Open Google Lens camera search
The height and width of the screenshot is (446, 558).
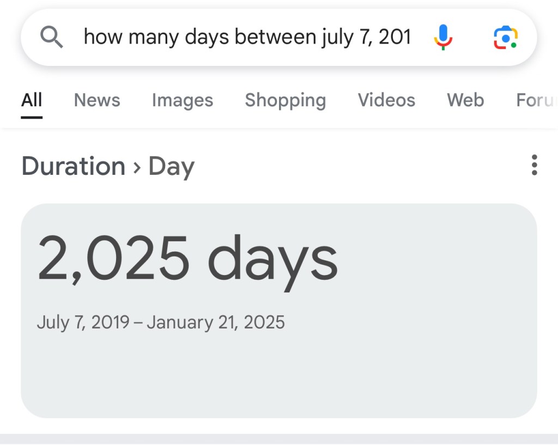pyautogui.click(x=505, y=38)
